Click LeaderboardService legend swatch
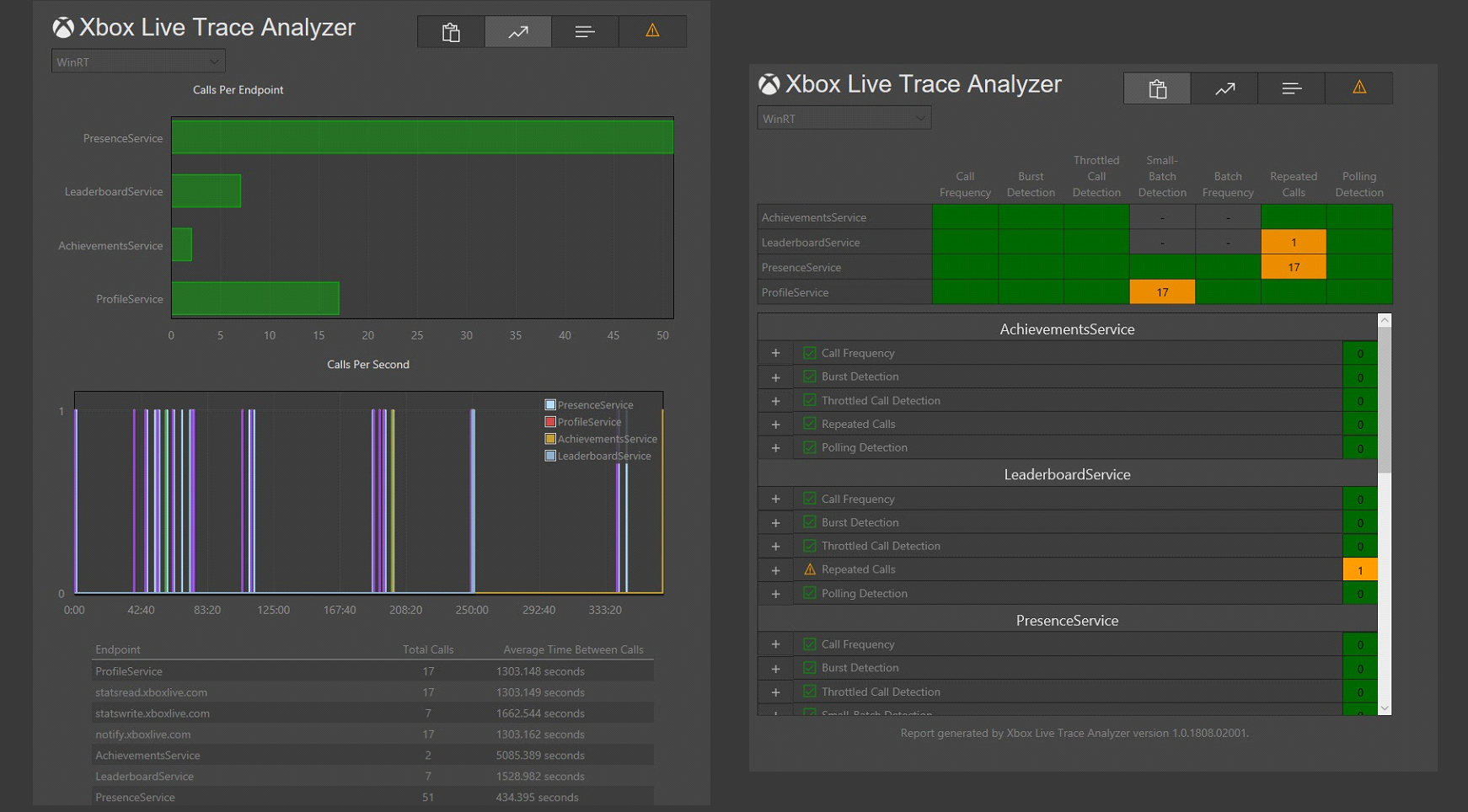 (x=550, y=456)
